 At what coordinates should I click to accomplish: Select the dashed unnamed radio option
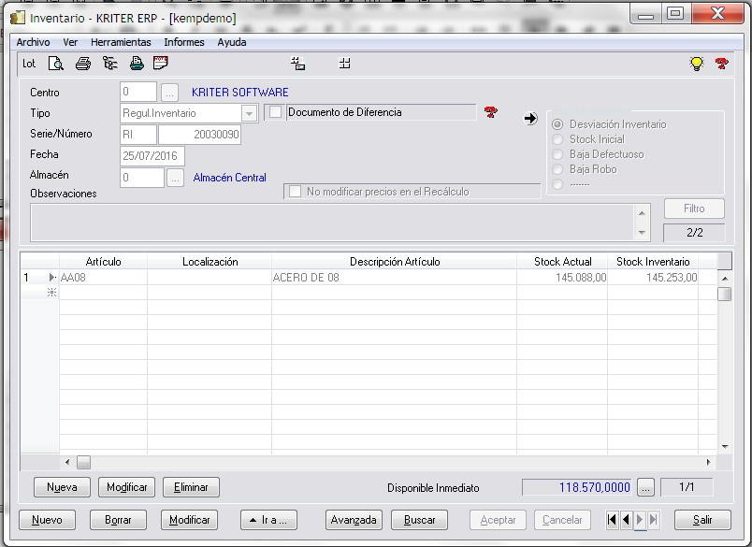(x=557, y=183)
